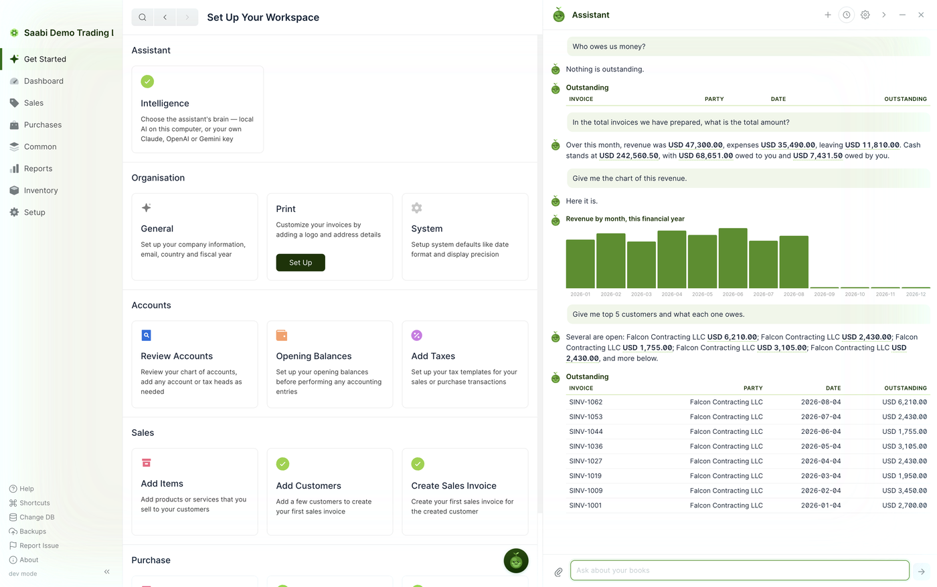
Task: Click the General card sparkle icon
Action: pyautogui.click(x=147, y=208)
